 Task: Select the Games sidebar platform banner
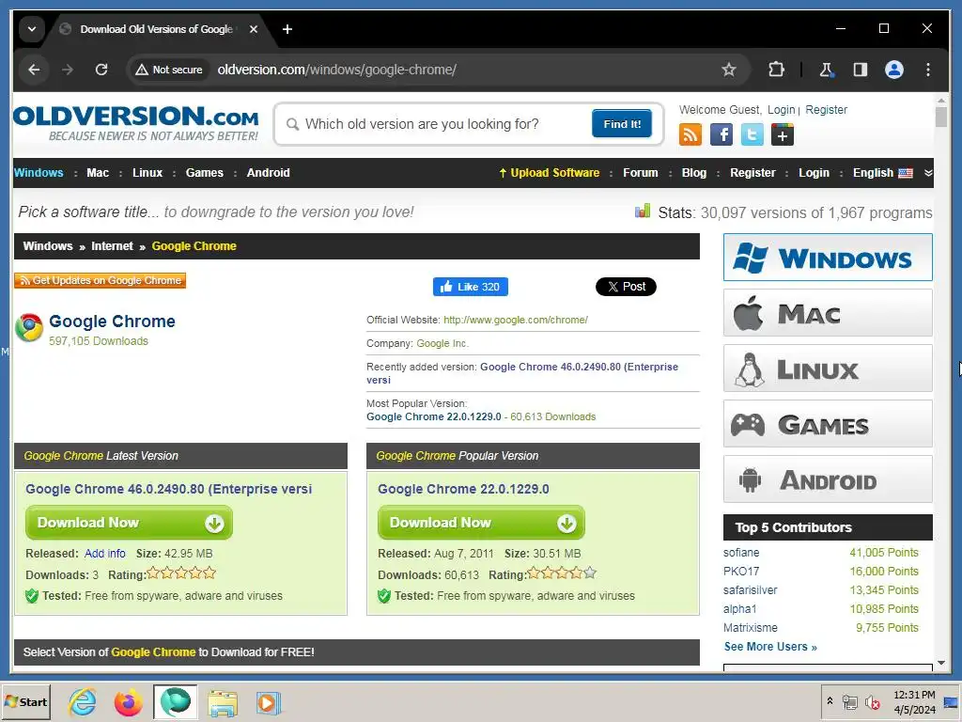(828, 424)
